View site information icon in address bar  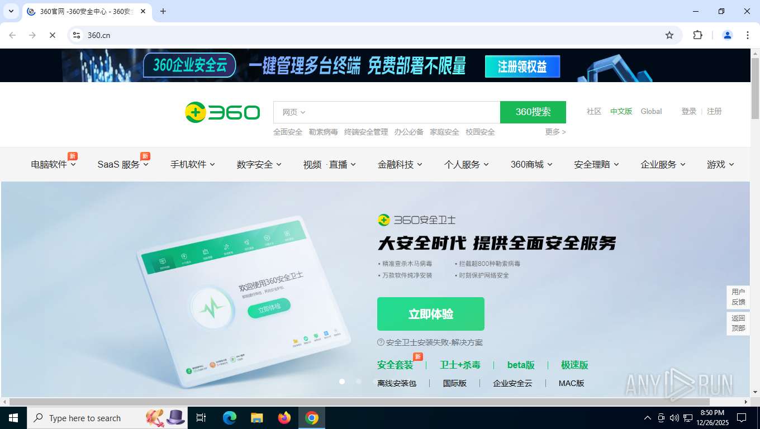77,35
